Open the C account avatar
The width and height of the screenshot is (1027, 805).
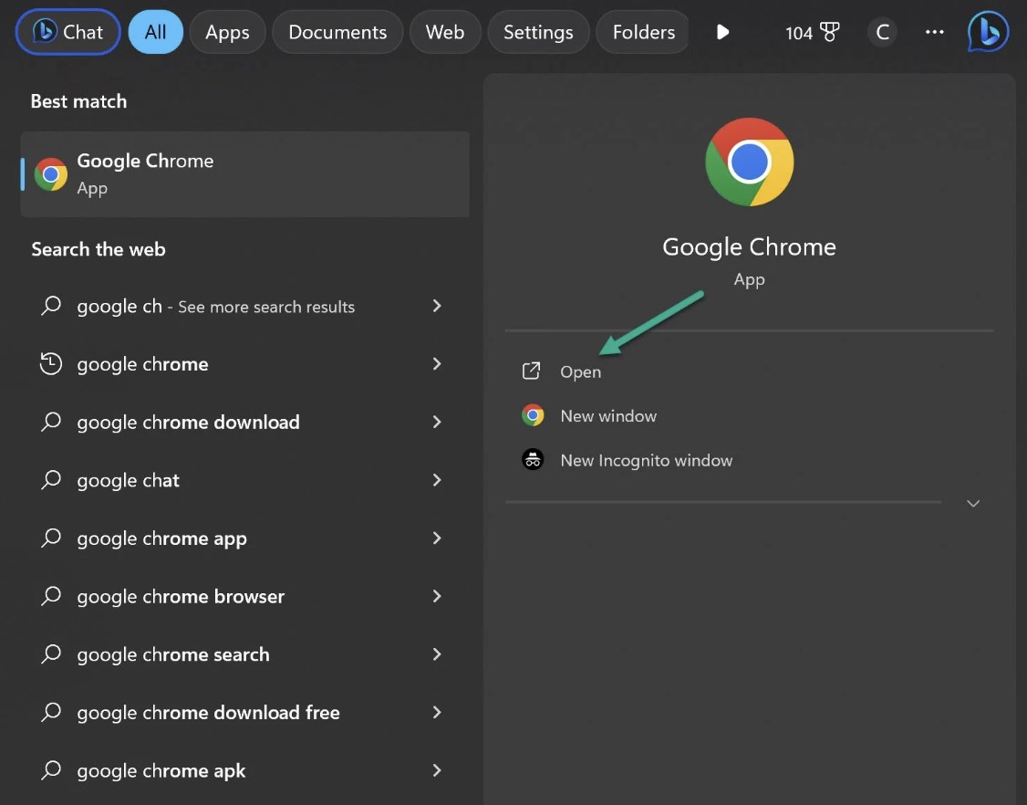click(882, 31)
